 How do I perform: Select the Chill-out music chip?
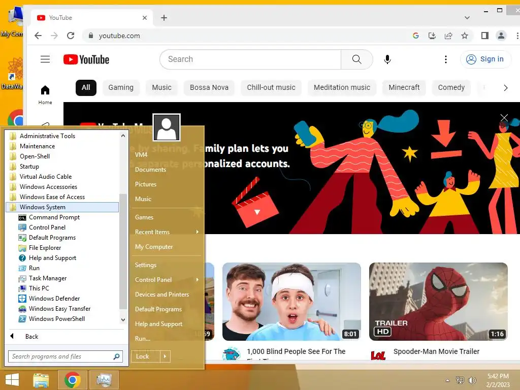[271, 87]
